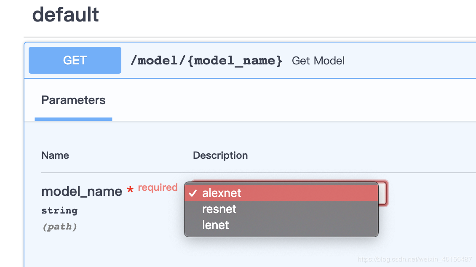This screenshot has width=476, height=267.
Task: Pick lenet in the model_name dropdown
Action: click(x=216, y=225)
